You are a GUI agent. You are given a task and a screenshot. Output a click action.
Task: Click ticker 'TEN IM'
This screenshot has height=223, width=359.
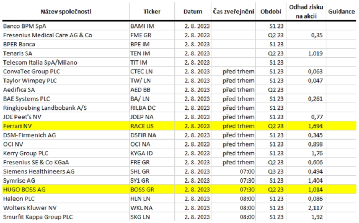[140, 53]
